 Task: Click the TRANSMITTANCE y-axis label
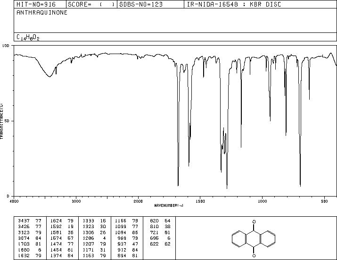pos(1,121)
